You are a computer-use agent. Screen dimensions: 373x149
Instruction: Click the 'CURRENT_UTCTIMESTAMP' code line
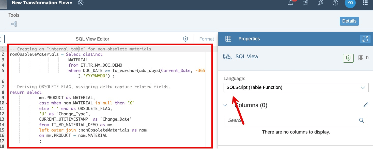click(85, 119)
